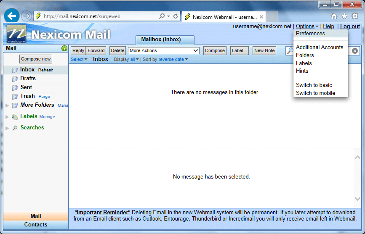Image resolution: width=365 pixels, height=234 pixels.
Task: Open the Select dropdown
Action: [x=79, y=59]
